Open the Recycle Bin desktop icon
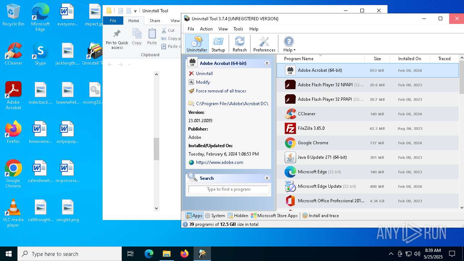464x261 pixels. click(13, 15)
